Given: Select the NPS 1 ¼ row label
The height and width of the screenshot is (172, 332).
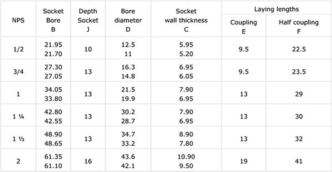Looking at the screenshot, I should [18, 117].
